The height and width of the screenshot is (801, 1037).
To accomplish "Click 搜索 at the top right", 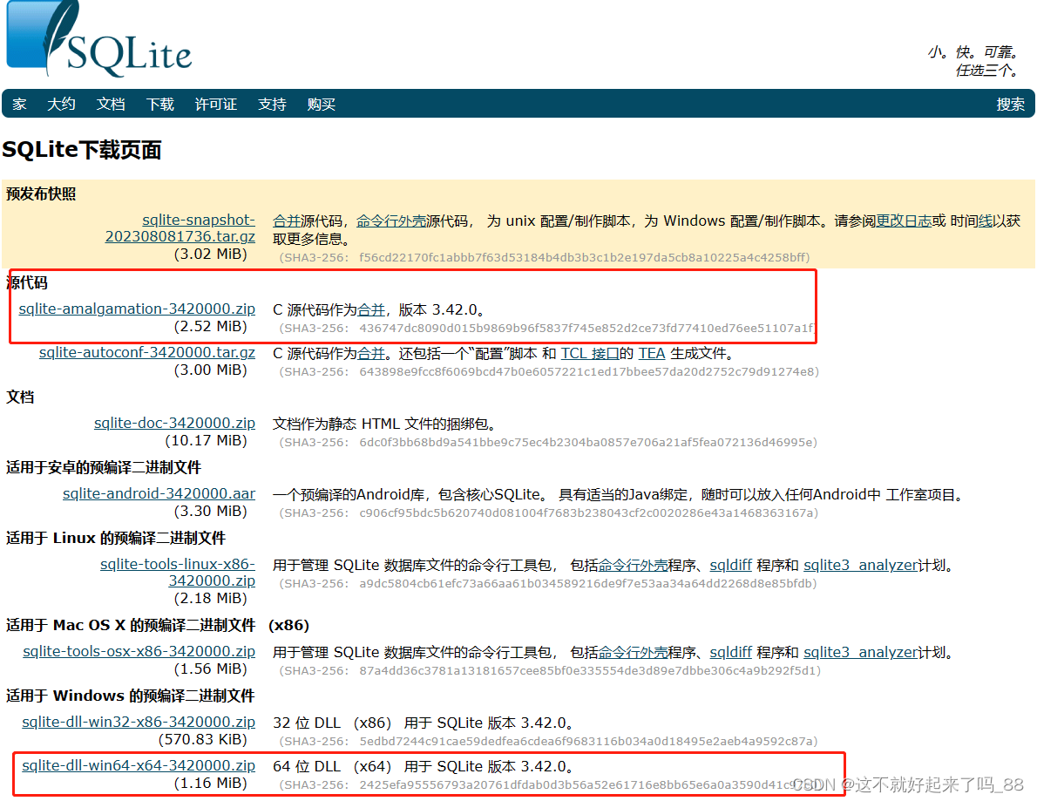I will click(1010, 104).
